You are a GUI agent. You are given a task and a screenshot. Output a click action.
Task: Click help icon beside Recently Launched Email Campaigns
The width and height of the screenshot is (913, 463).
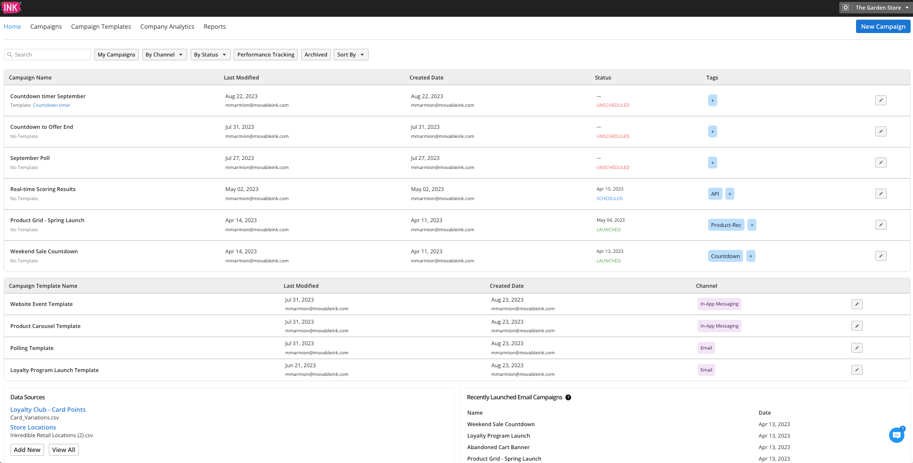tap(568, 397)
